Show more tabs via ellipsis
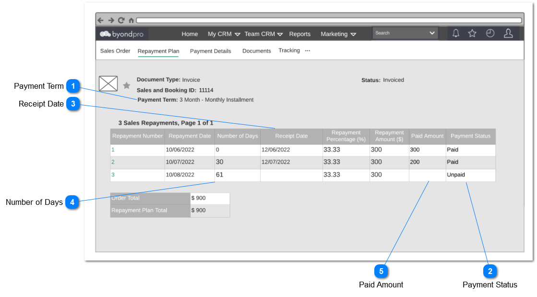Image resolution: width=537 pixels, height=297 pixels. (308, 51)
